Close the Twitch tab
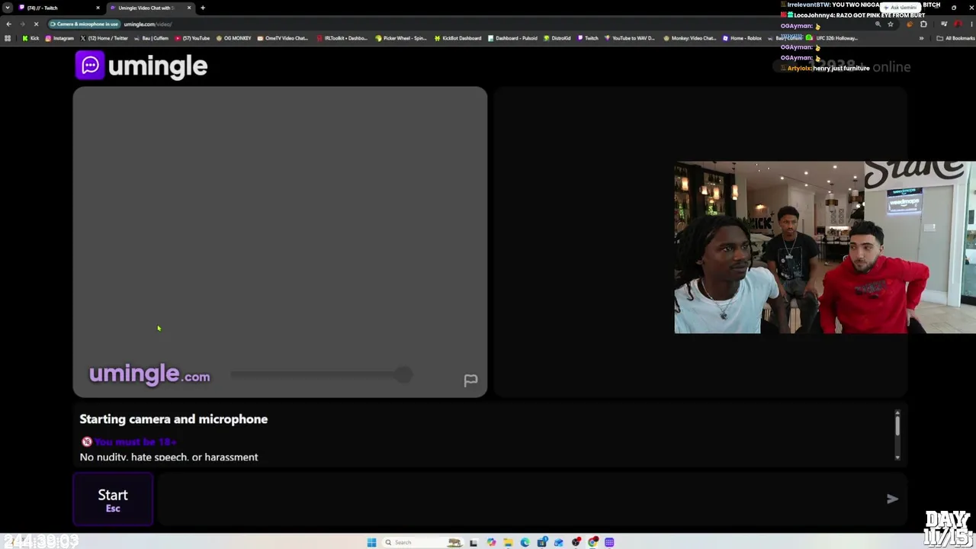Image resolution: width=976 pixels, height=549 pixels. (x=98, y=8)
